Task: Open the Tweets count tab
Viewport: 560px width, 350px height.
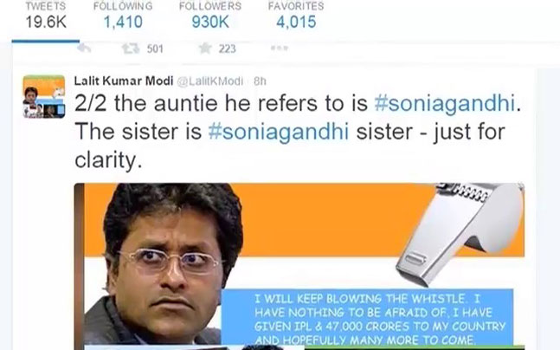Action: pyautogui.click(x=46, y=16)
